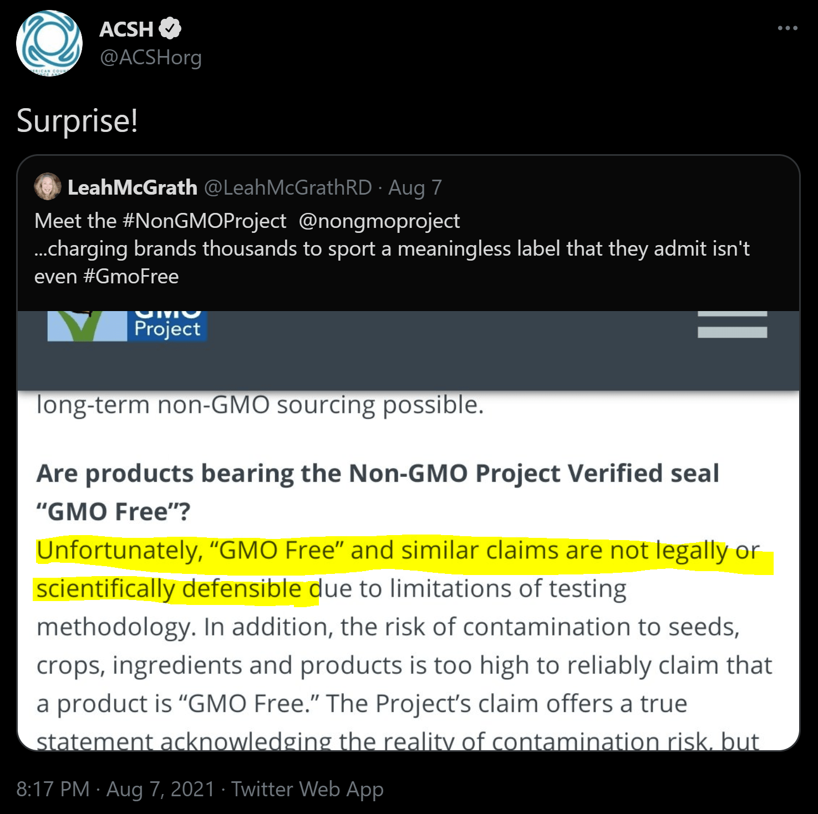The image size is (818, 814).
Task: Open the tweet options ellipsis menu
Action: 788,28
